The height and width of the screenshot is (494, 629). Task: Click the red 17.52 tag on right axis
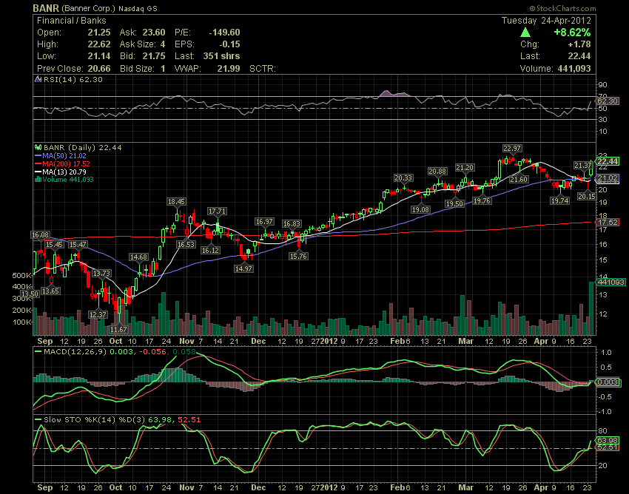click(x=608, y=222)
